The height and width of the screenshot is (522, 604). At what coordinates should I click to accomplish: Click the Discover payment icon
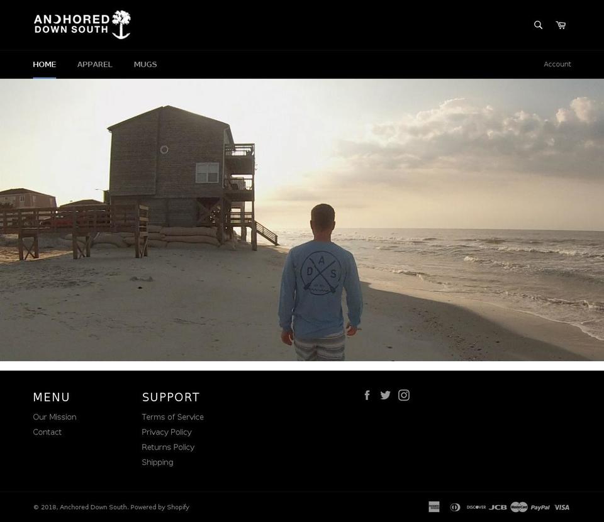tap(476, 507)
